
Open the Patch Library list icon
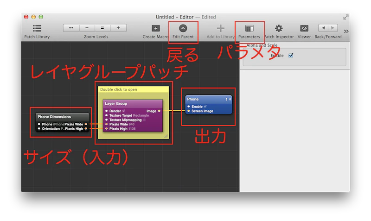coord(37,28)
